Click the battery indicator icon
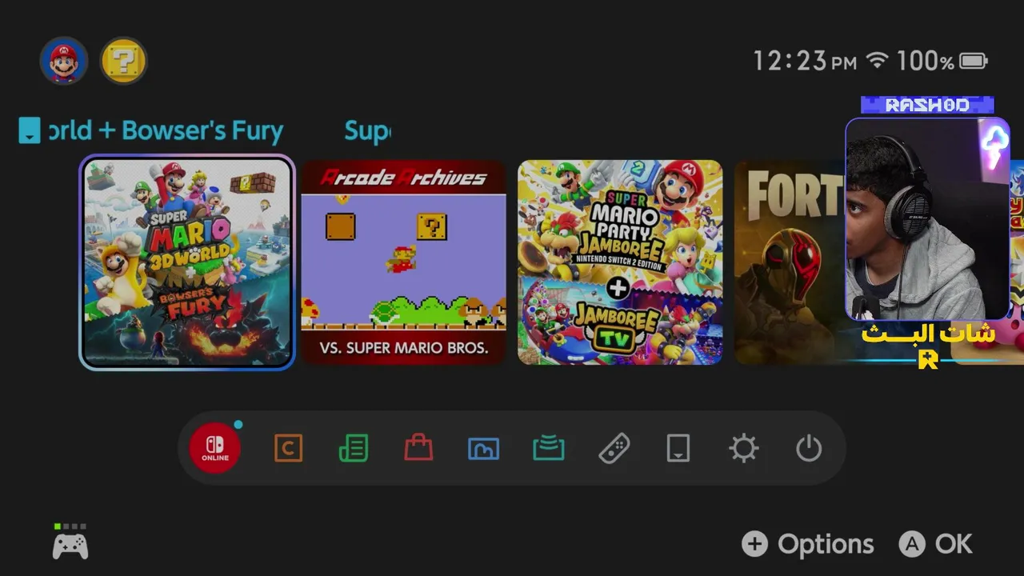Image resolution: width=1024 pixels, height=576 pixels. (x=974, y=61)
